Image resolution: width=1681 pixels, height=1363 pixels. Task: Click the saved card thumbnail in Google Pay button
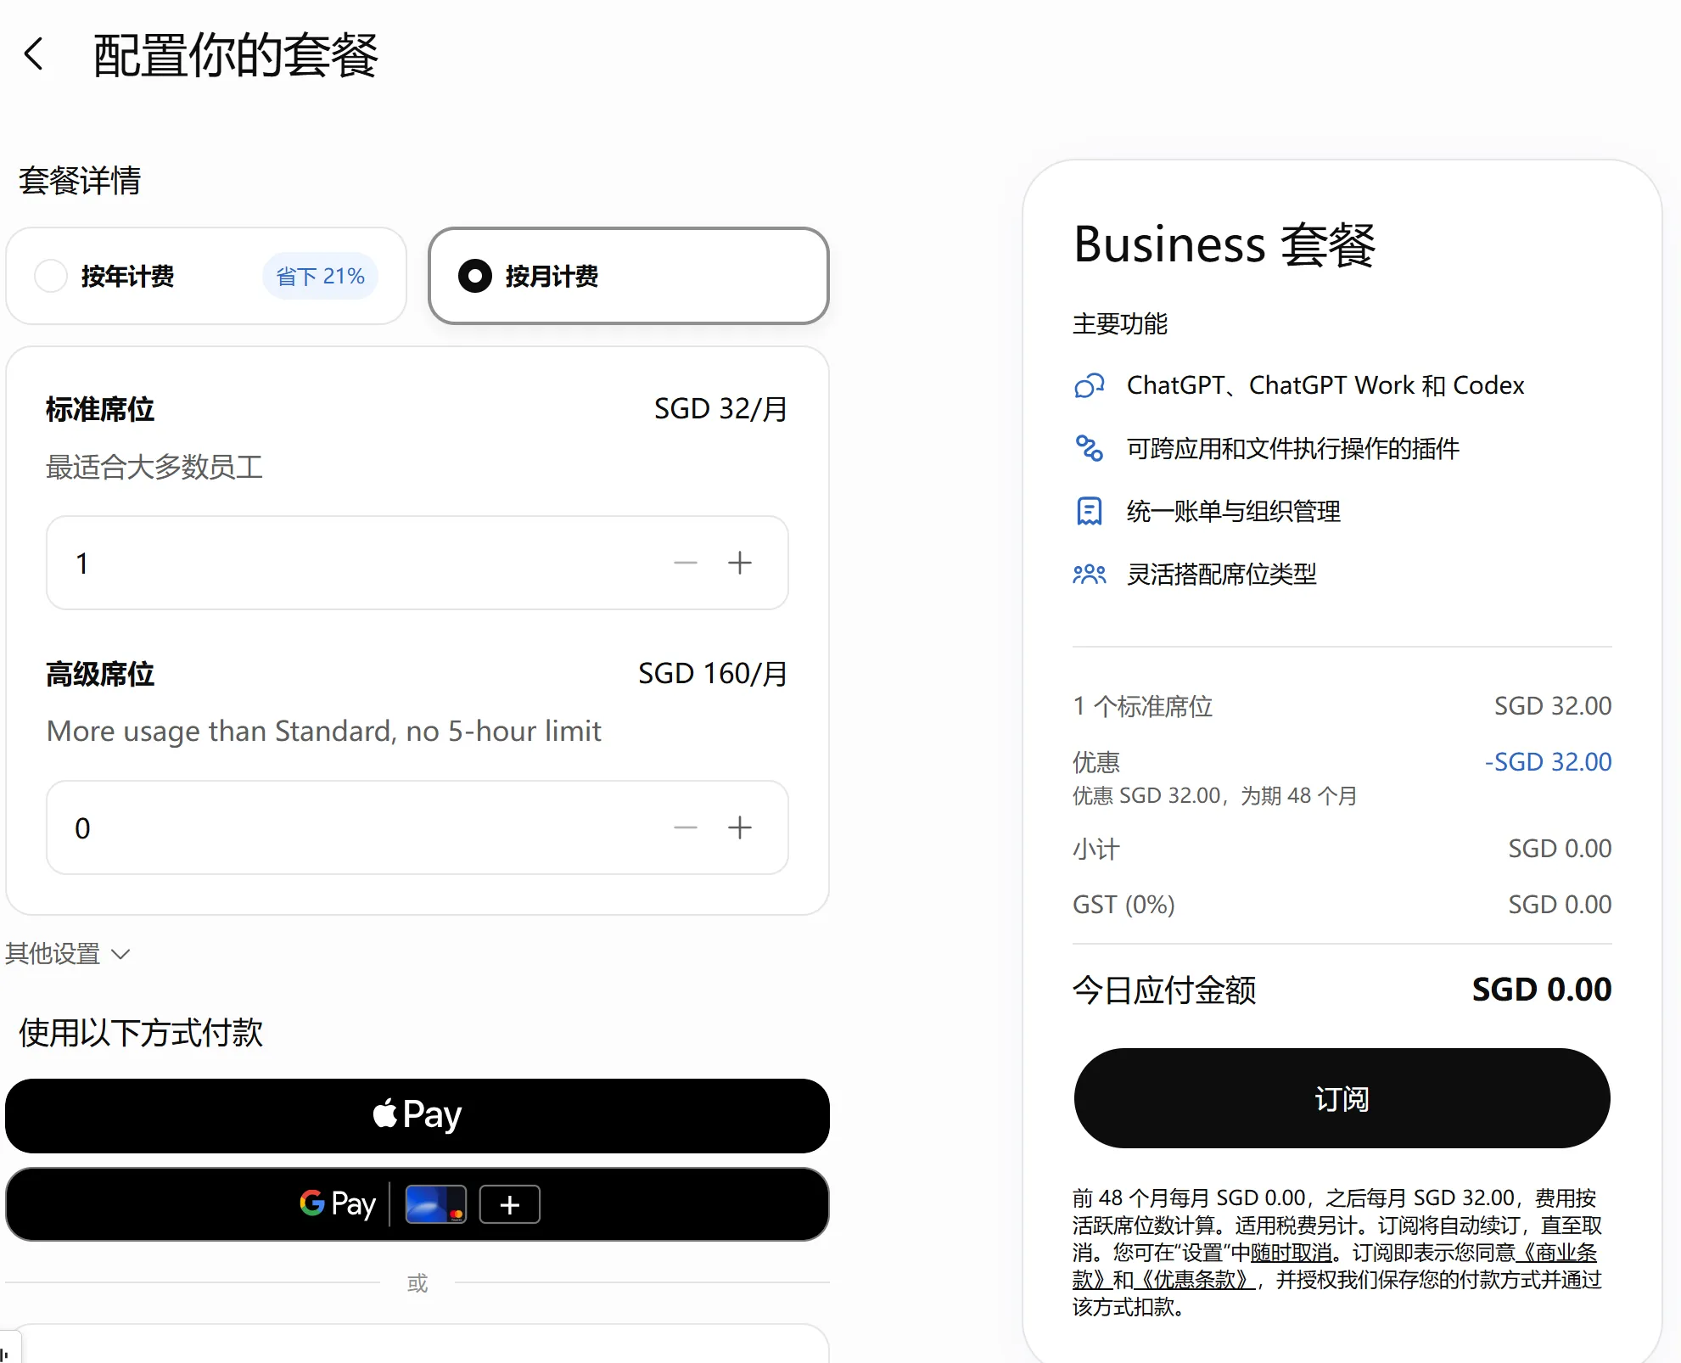[435, 1204]
